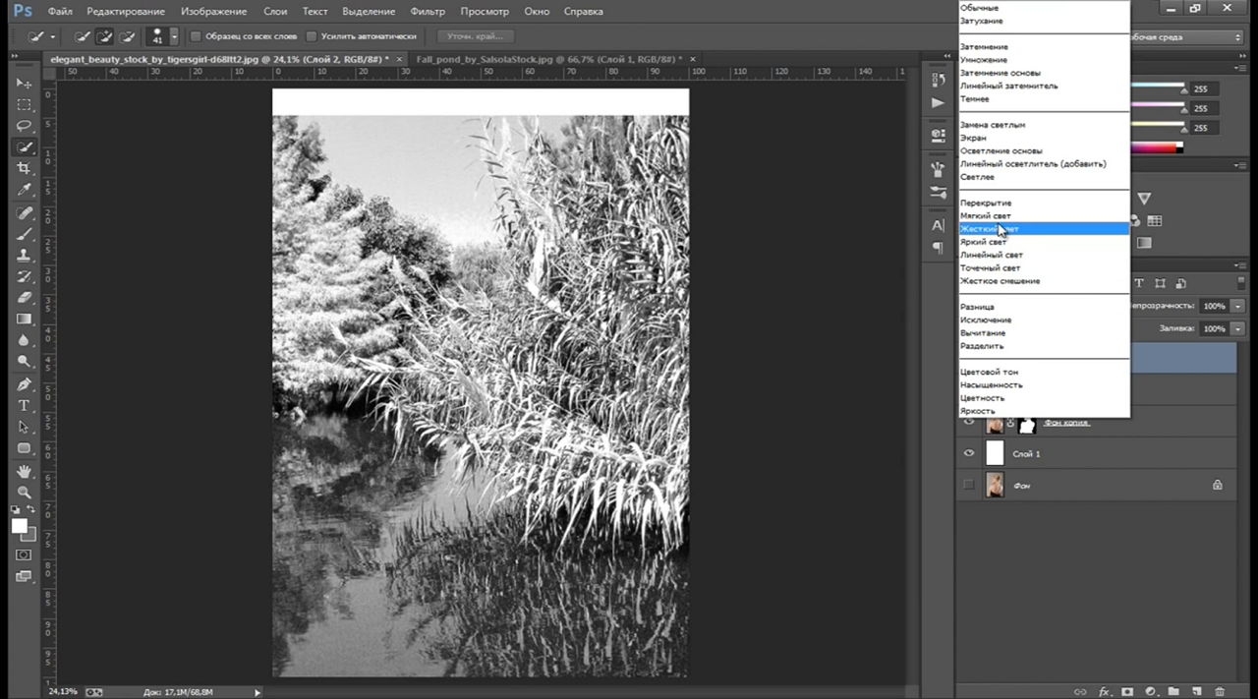Click the Add layer style fx icon
The image size is (1258, 699).
[x=1104, y=691]
